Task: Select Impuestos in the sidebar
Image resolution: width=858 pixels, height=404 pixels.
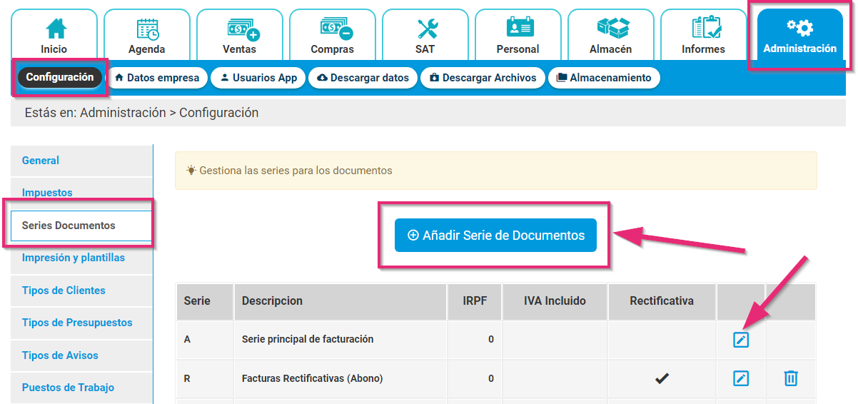Action: (x=47, y=193)
